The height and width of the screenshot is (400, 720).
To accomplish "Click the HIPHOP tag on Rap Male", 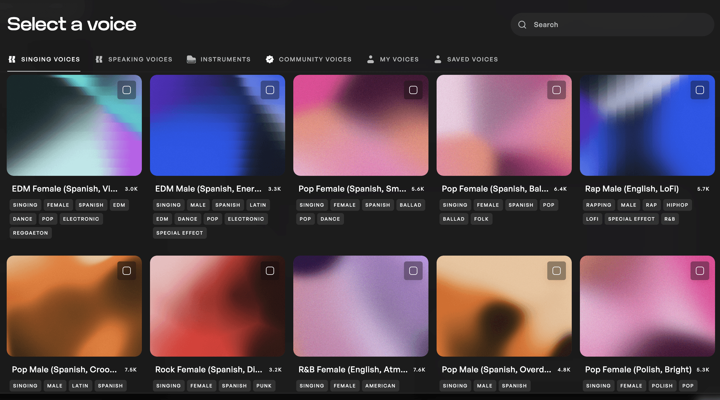I will [x=677, y=205].
